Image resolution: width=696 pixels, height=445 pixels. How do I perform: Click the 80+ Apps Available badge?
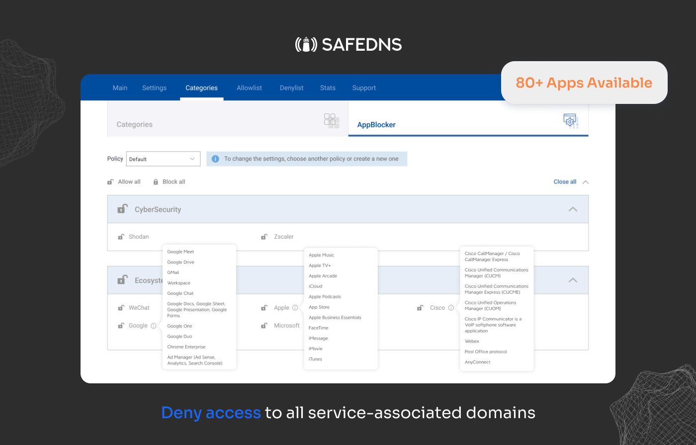pyautogui.click(x=584, y=83)
